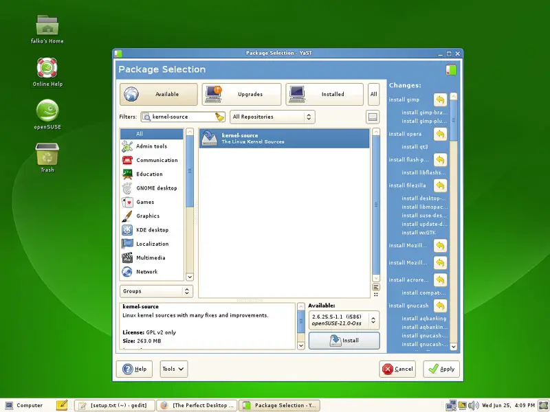Click the search icon in the filter field
This screenshot has height=412, width=550.
146,117
